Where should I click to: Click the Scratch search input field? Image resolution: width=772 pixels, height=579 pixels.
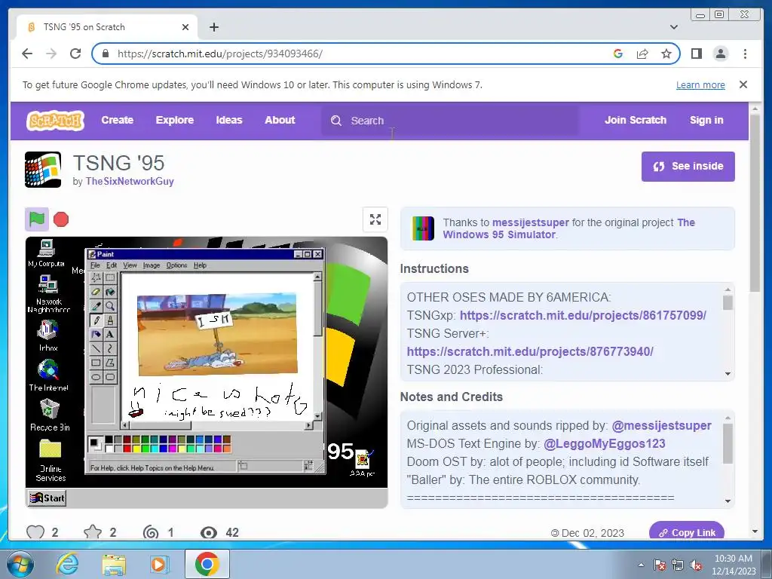click(450, 121)
